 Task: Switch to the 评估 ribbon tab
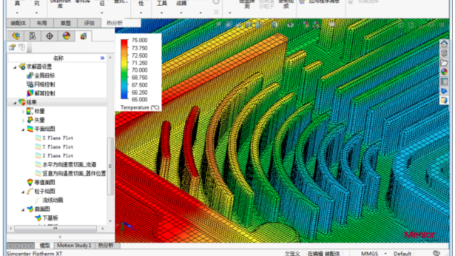(x=90, y=23)
